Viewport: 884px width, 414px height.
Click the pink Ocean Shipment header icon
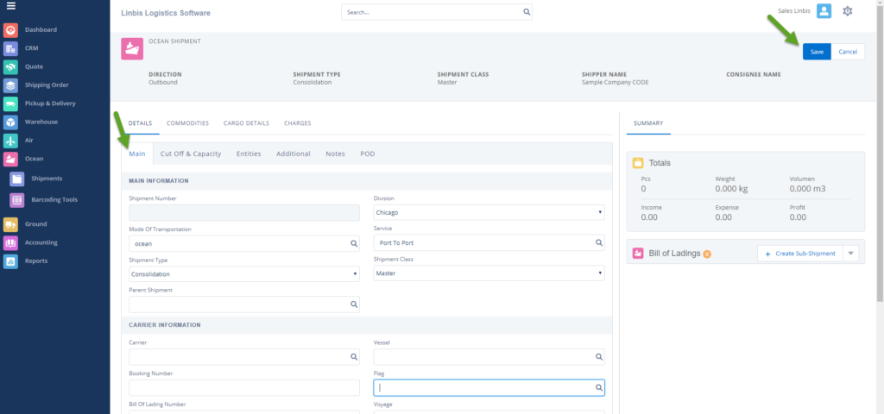click(x=132, y=48)
